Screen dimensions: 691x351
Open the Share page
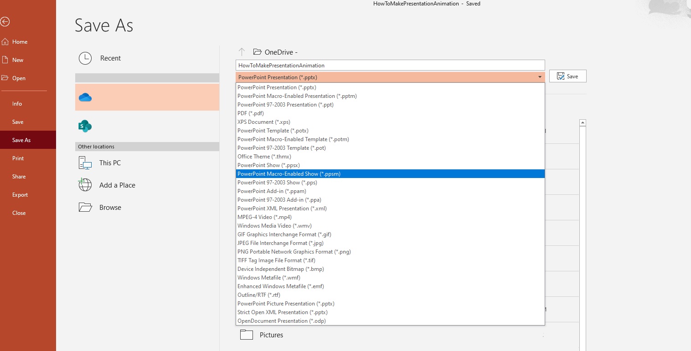[19, 177]
